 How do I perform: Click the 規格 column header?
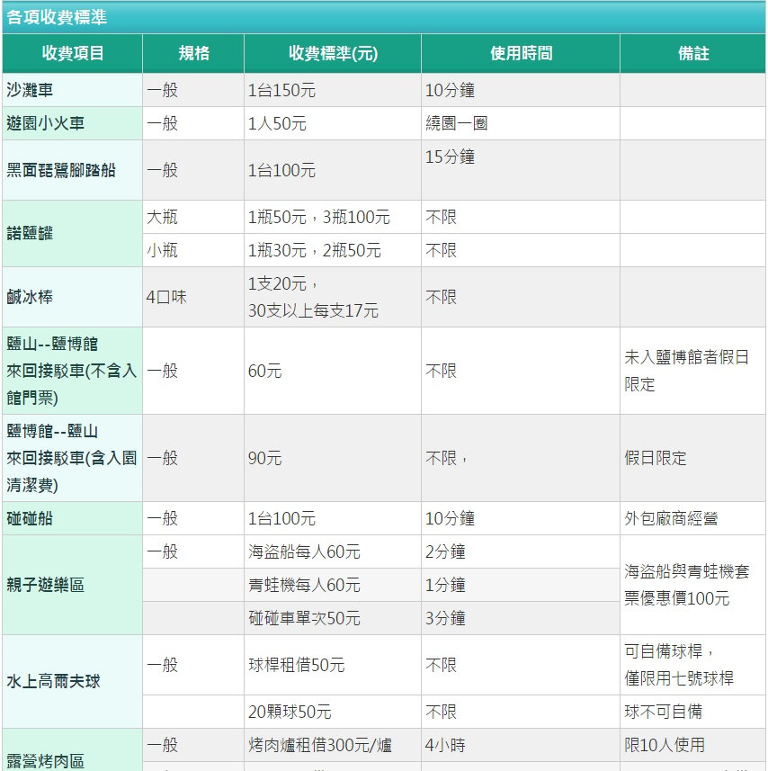point(193,53)
